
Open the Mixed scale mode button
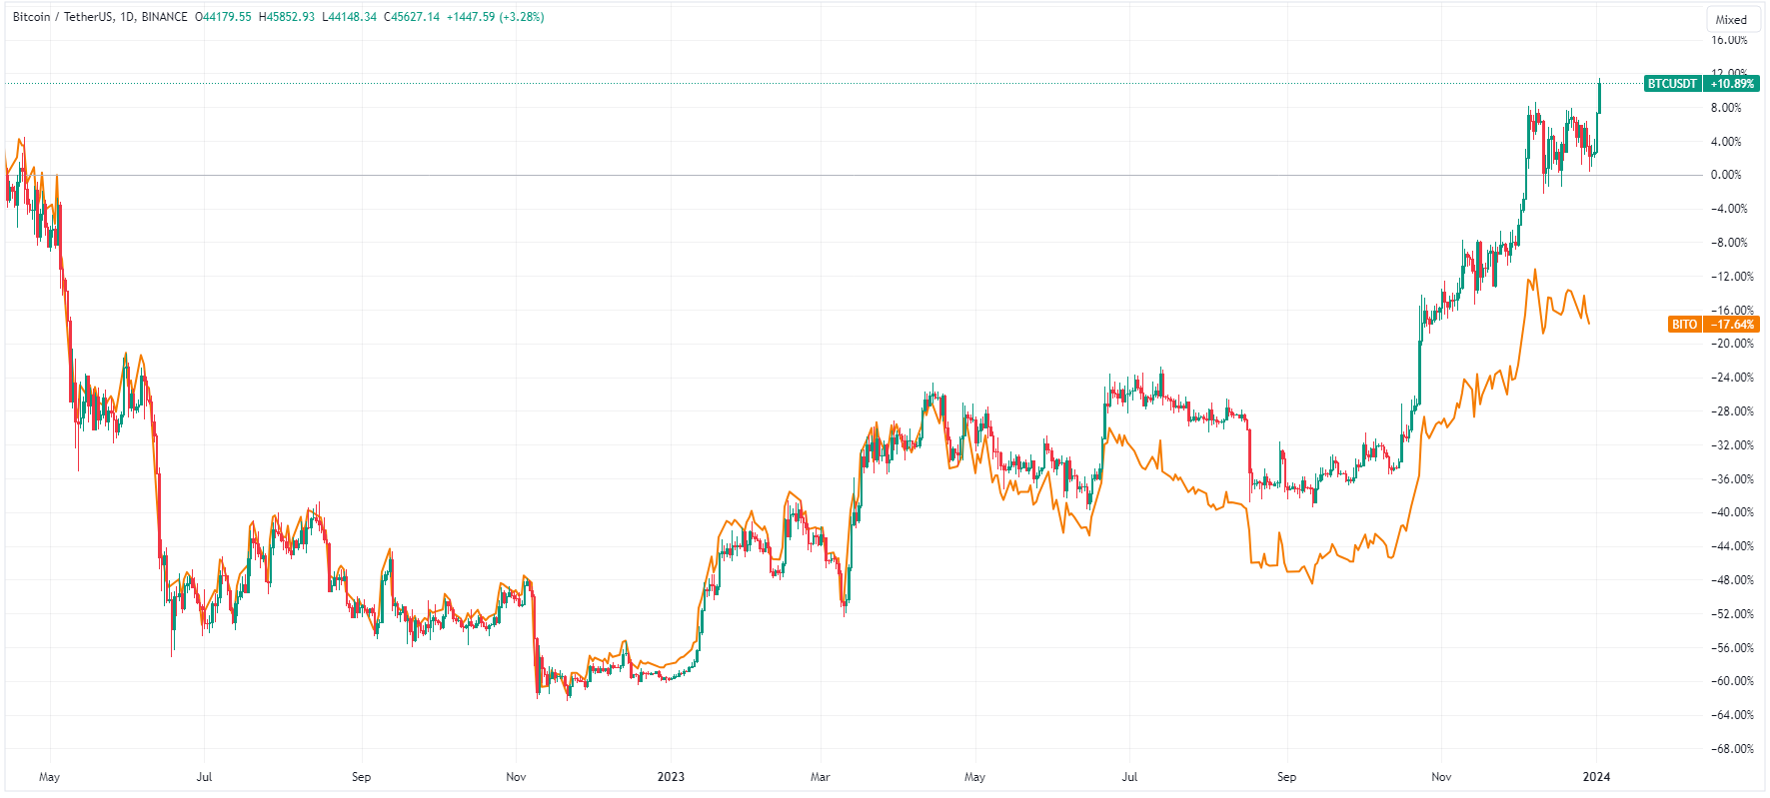[1731, 20]
